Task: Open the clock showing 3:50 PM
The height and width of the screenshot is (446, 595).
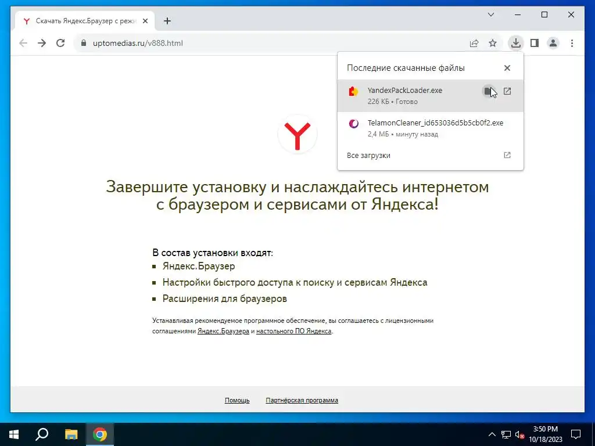Action: pos(546,434)
